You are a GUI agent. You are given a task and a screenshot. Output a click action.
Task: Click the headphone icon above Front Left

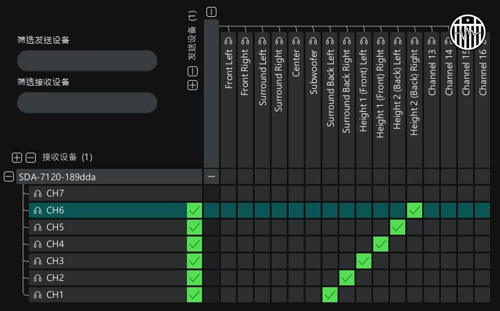(x=228, y=40)
